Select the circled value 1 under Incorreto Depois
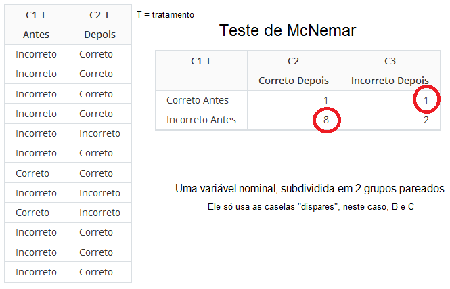 pos(426,99)
